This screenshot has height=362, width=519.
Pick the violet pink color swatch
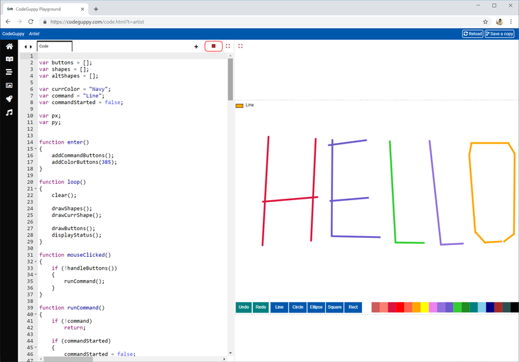[x=433, y=307]
